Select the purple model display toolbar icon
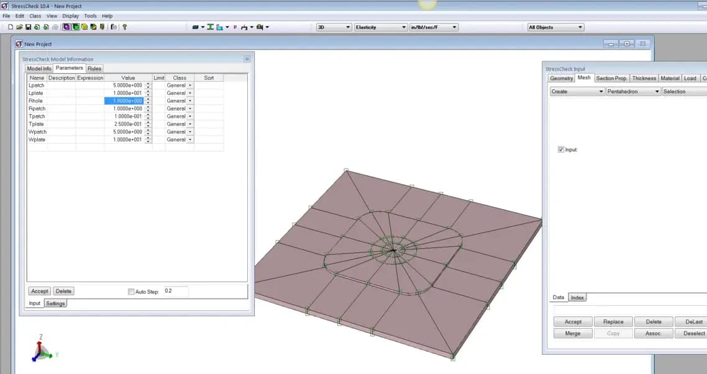Viewport: 707px width, 374px height. tap(66, 27)
